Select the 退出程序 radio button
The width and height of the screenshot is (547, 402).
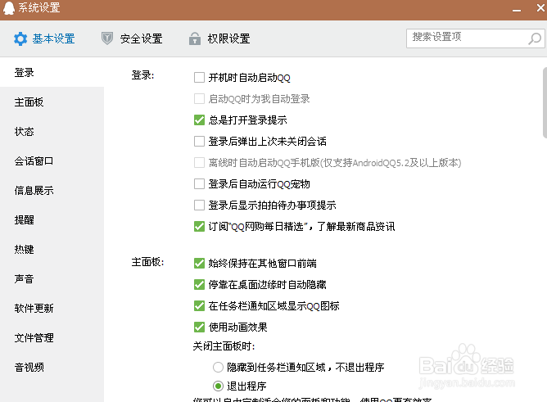[x=218, y=386]
